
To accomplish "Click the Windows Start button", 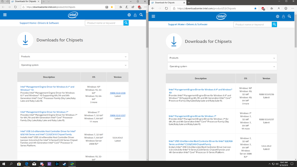I will [x=4, y=164].
